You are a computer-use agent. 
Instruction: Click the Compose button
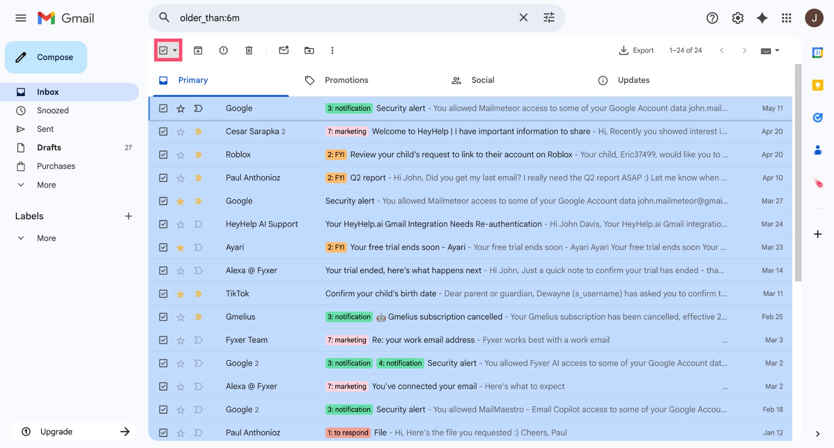coord(46,57)
